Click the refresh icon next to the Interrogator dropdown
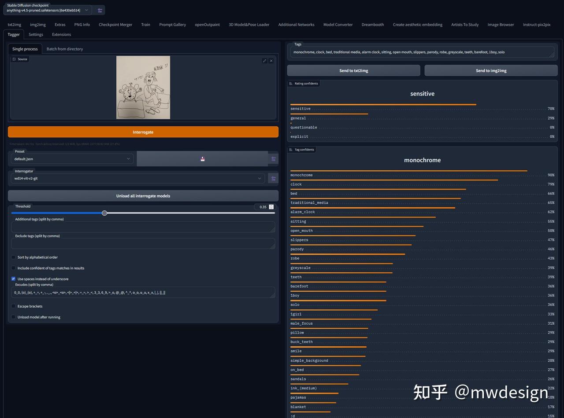Image resolution: width=564 pixels, height=418 pixels. point(274,178)
